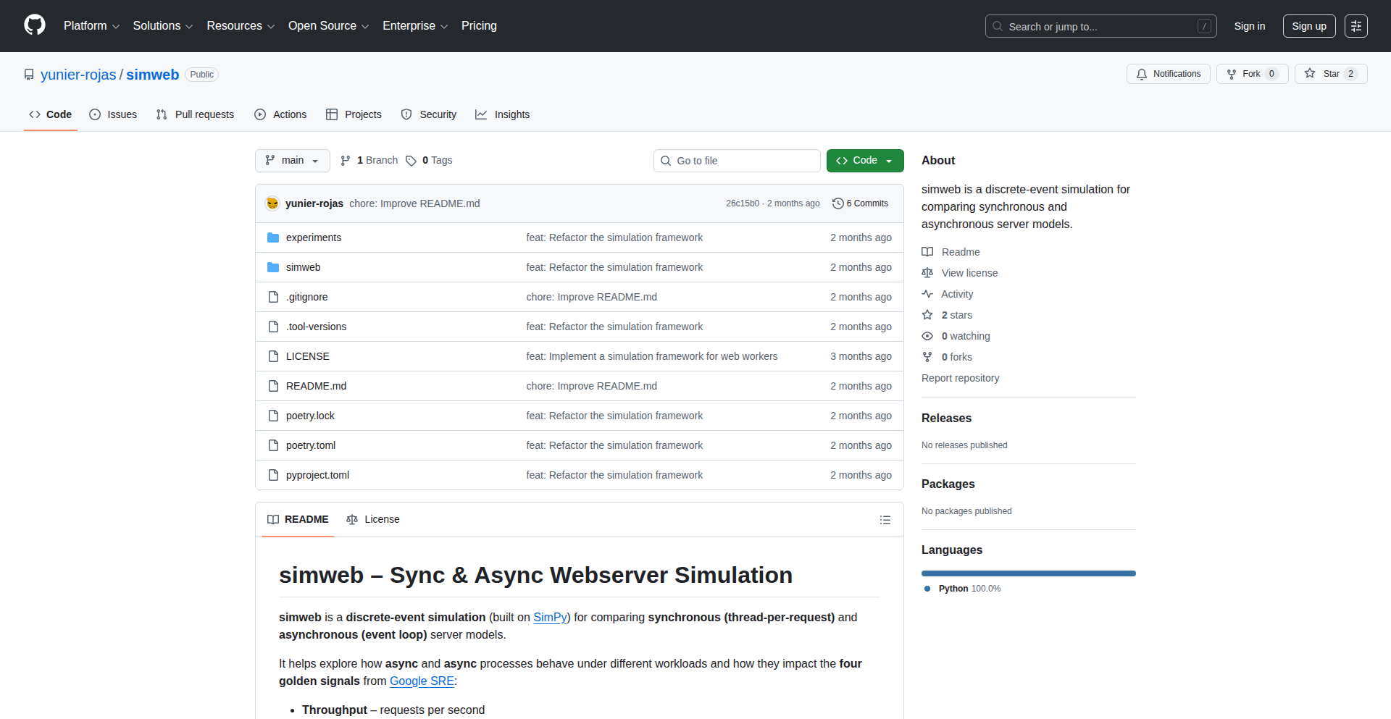Open the Resources menu dropdown

click(x=240, y=26)
